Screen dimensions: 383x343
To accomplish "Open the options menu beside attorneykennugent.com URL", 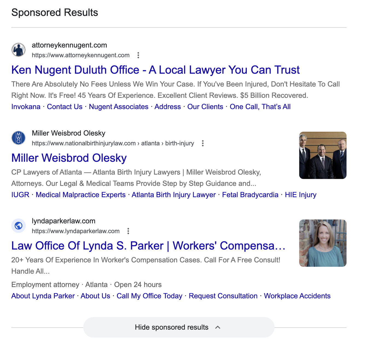I will pyautogui.click(x=138, y=55).
